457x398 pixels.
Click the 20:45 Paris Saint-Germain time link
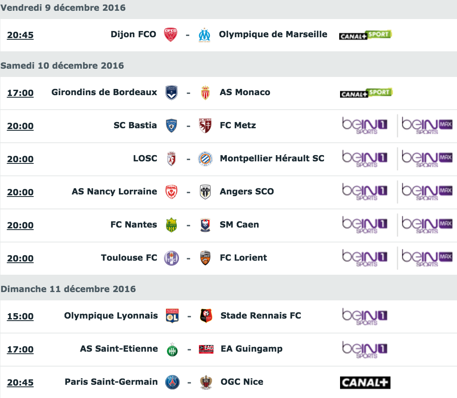click(x=20, y=383)
